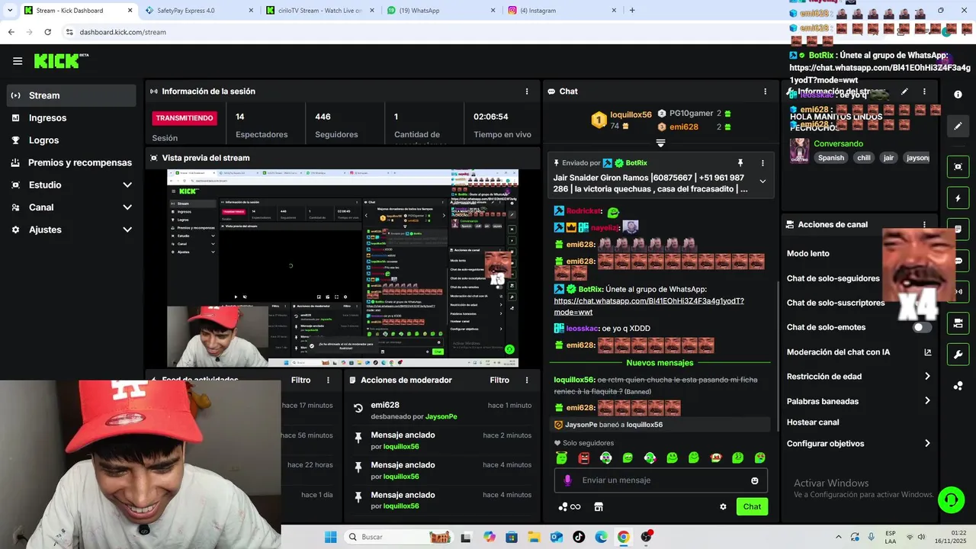Send the angry red emote
This screenshot has width=976, height=549.
(584, 458)
